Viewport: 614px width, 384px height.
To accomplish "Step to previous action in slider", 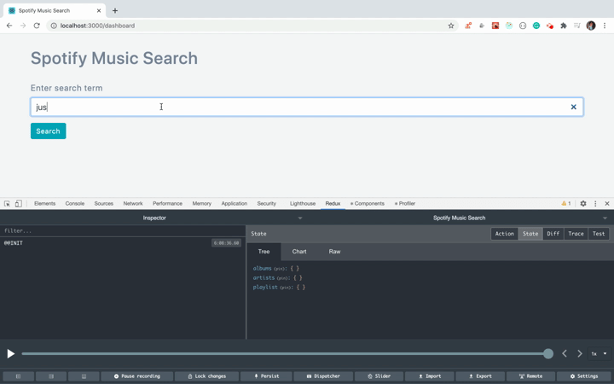I will coord(565,353).
